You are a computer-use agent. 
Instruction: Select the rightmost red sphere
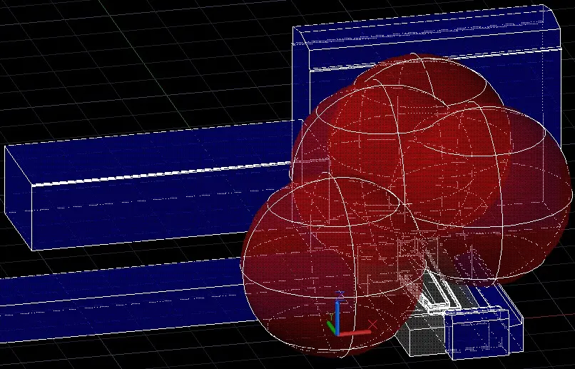pyautogui.click(x=492, y=194)
